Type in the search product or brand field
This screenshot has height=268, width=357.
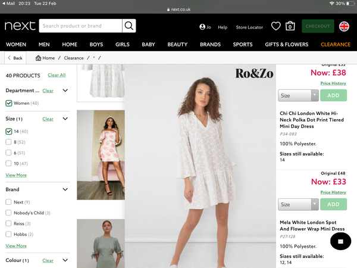click(x=80, y=26)
